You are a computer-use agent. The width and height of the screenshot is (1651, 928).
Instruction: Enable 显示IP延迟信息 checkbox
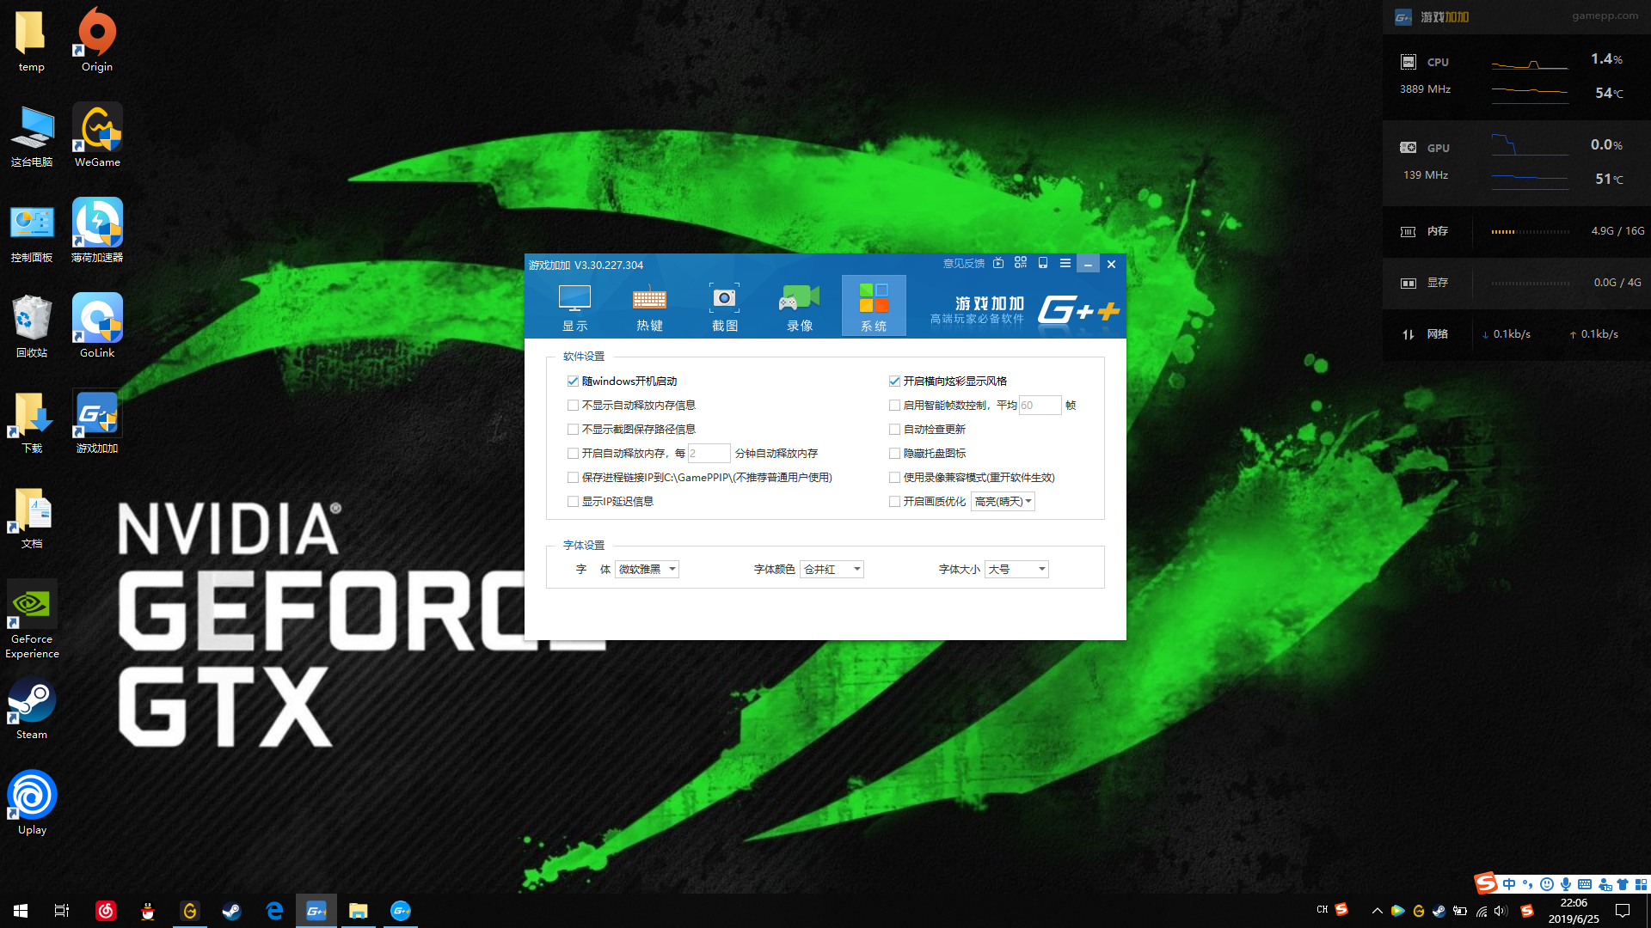(x=573, y=501)
